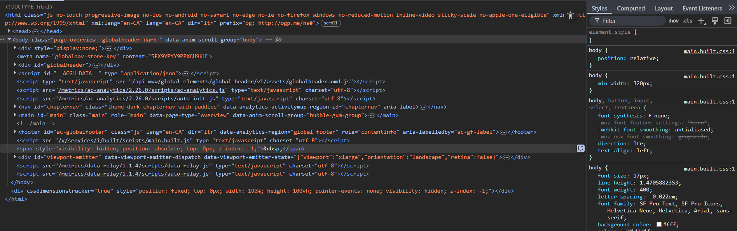
Task: Expand the globalheader div node
Action: click(15, 65)
